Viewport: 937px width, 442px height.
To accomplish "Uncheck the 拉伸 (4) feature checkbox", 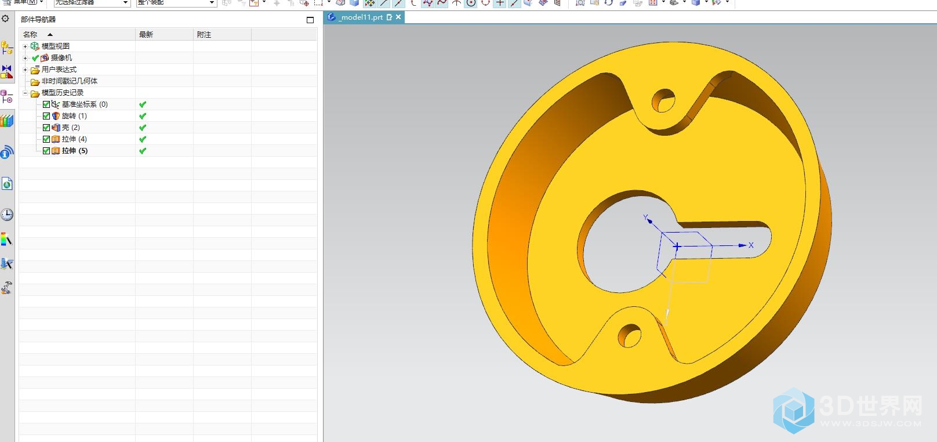I will (x=46, y=139).
